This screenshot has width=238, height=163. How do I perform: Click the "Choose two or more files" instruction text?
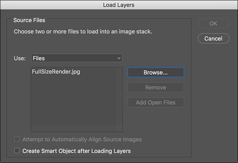tap(83, 32)
